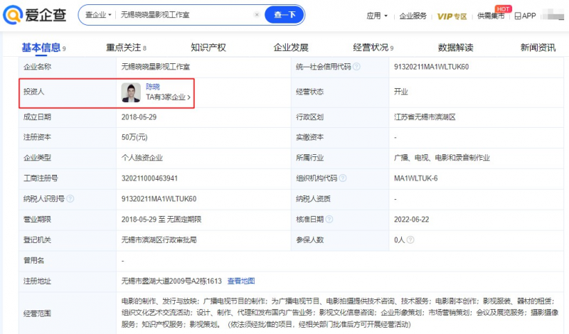Expand TA有3家企业 link
The image size is (569, 334).
point(169,97)
